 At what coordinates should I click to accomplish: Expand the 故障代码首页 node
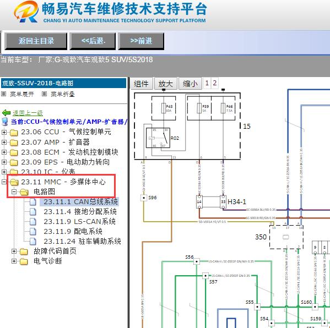[14, 251]
